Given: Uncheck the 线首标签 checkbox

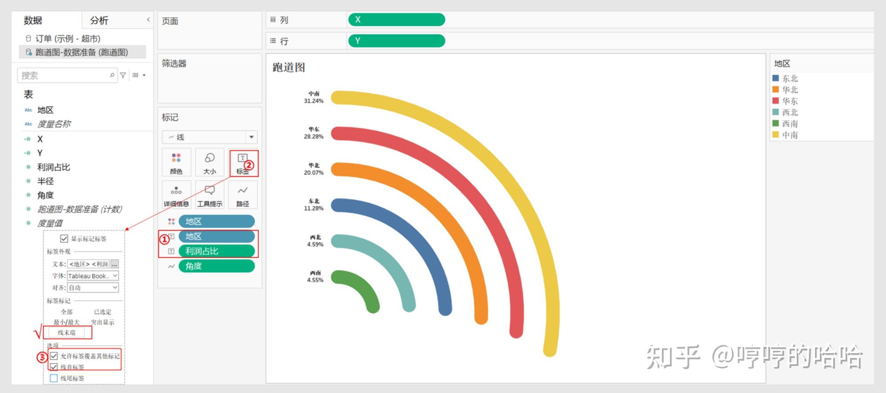Looking at the screenshot, I should click(x=54, y=367).
